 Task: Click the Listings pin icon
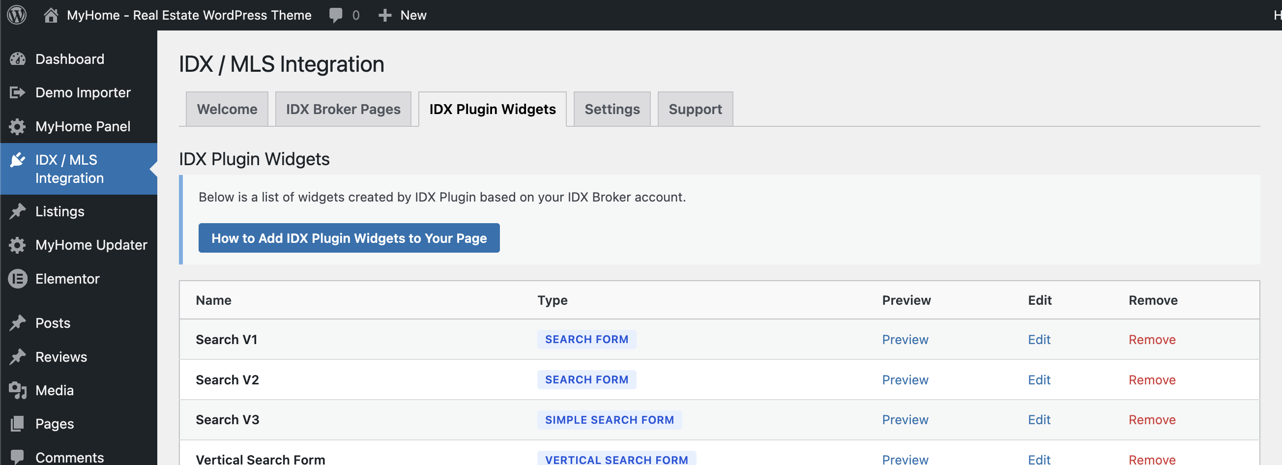pos(17,211)
